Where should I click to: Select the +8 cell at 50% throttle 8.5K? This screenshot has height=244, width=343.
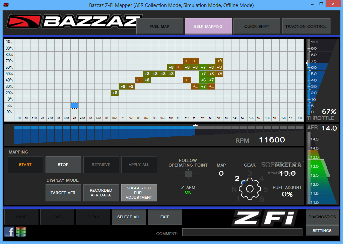coord(147,74)
